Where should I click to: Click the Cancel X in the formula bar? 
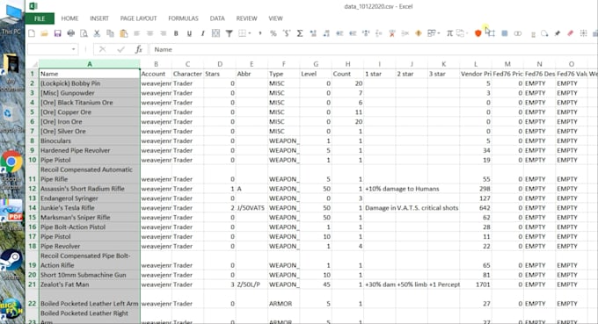pos(102,49)
